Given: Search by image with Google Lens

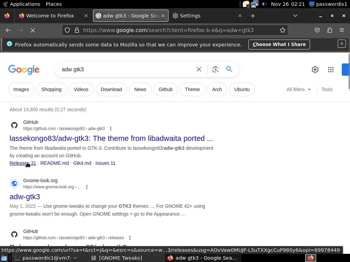Looking at the screenshot, I should [x=215, y=69].
